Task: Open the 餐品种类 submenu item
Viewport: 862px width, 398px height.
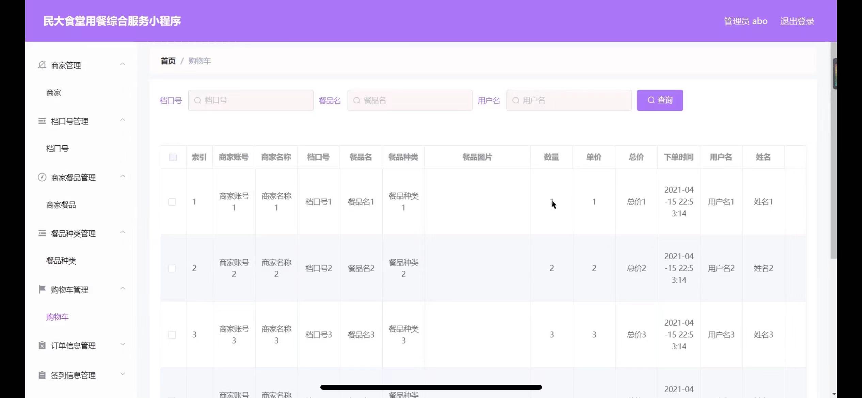Action: pos(61,261)
